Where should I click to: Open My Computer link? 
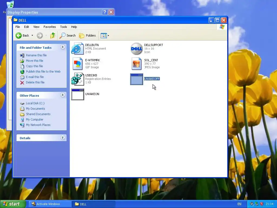pos(35,119)
